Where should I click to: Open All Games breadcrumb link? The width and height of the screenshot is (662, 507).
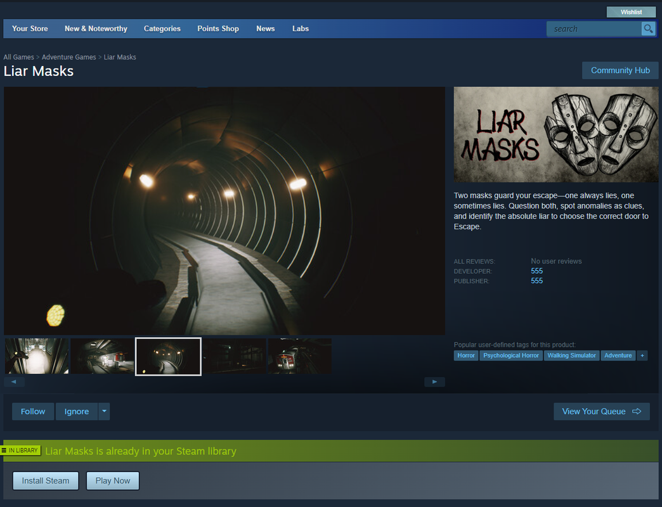pyautogui.click(x=18, y=57)
